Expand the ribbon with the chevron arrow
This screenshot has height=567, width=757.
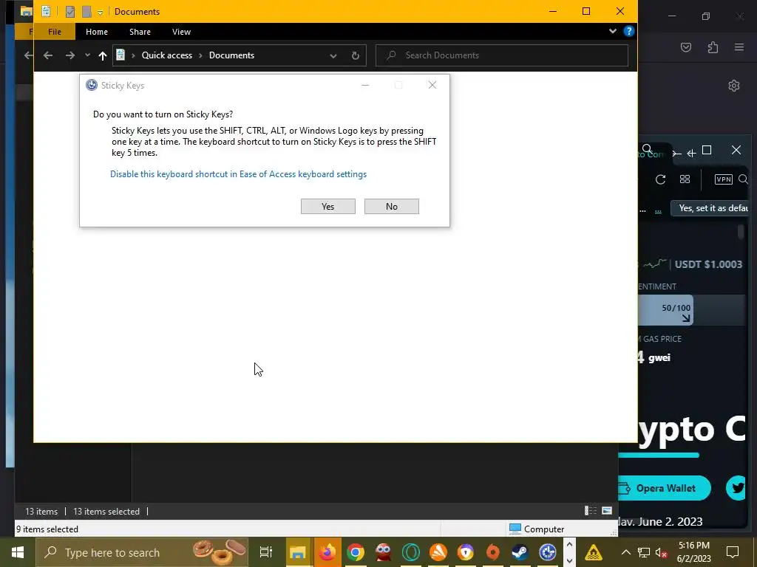tap(613, 31)
